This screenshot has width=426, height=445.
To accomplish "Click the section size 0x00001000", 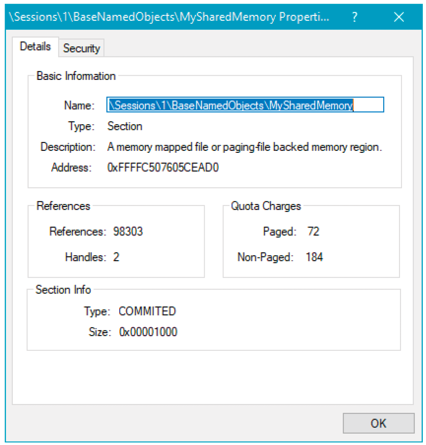I will [148, 332].
